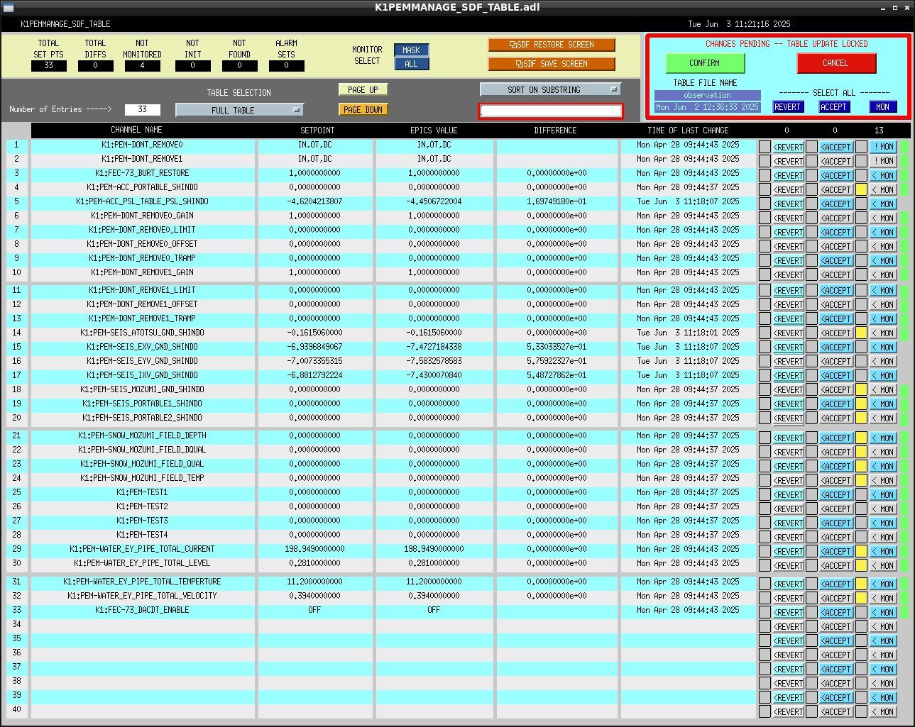This screenshot has width=915, height=727.
Task: Select difference value 5.75922327e-01
Action: tap(557, 361)
